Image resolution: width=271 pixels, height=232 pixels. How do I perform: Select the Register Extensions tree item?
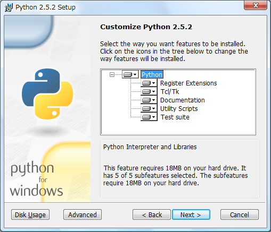click(188, 83)
